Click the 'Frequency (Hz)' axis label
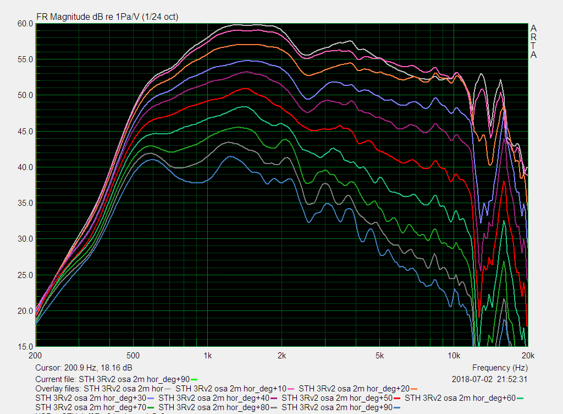Viewport: 563px width, 414px height. tap(500, 368)
